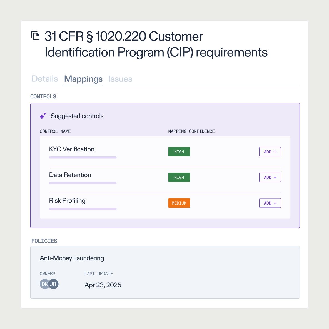329x329 pixels.
Task: Click the HIGH confidence badge for KYC Verification
Action: 179,151
